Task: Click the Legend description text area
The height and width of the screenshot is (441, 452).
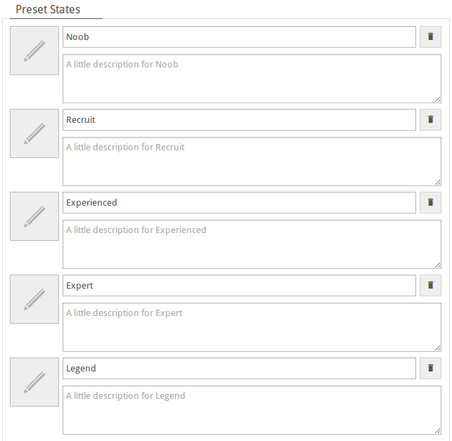Action: [x=252, y=410]
